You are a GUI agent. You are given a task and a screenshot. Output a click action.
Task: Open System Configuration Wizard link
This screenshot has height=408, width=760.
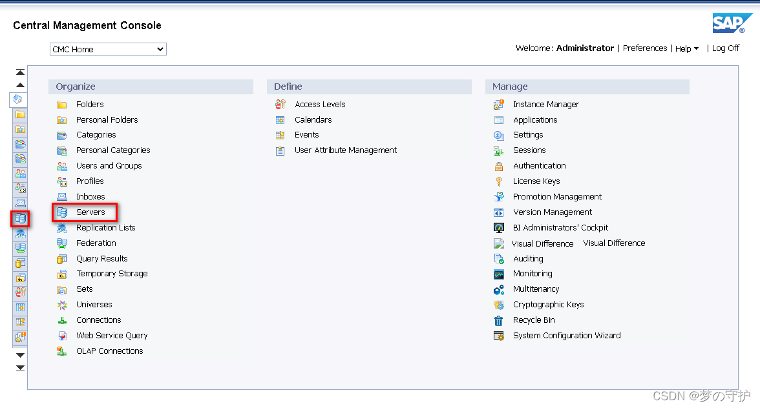(567, 336)
